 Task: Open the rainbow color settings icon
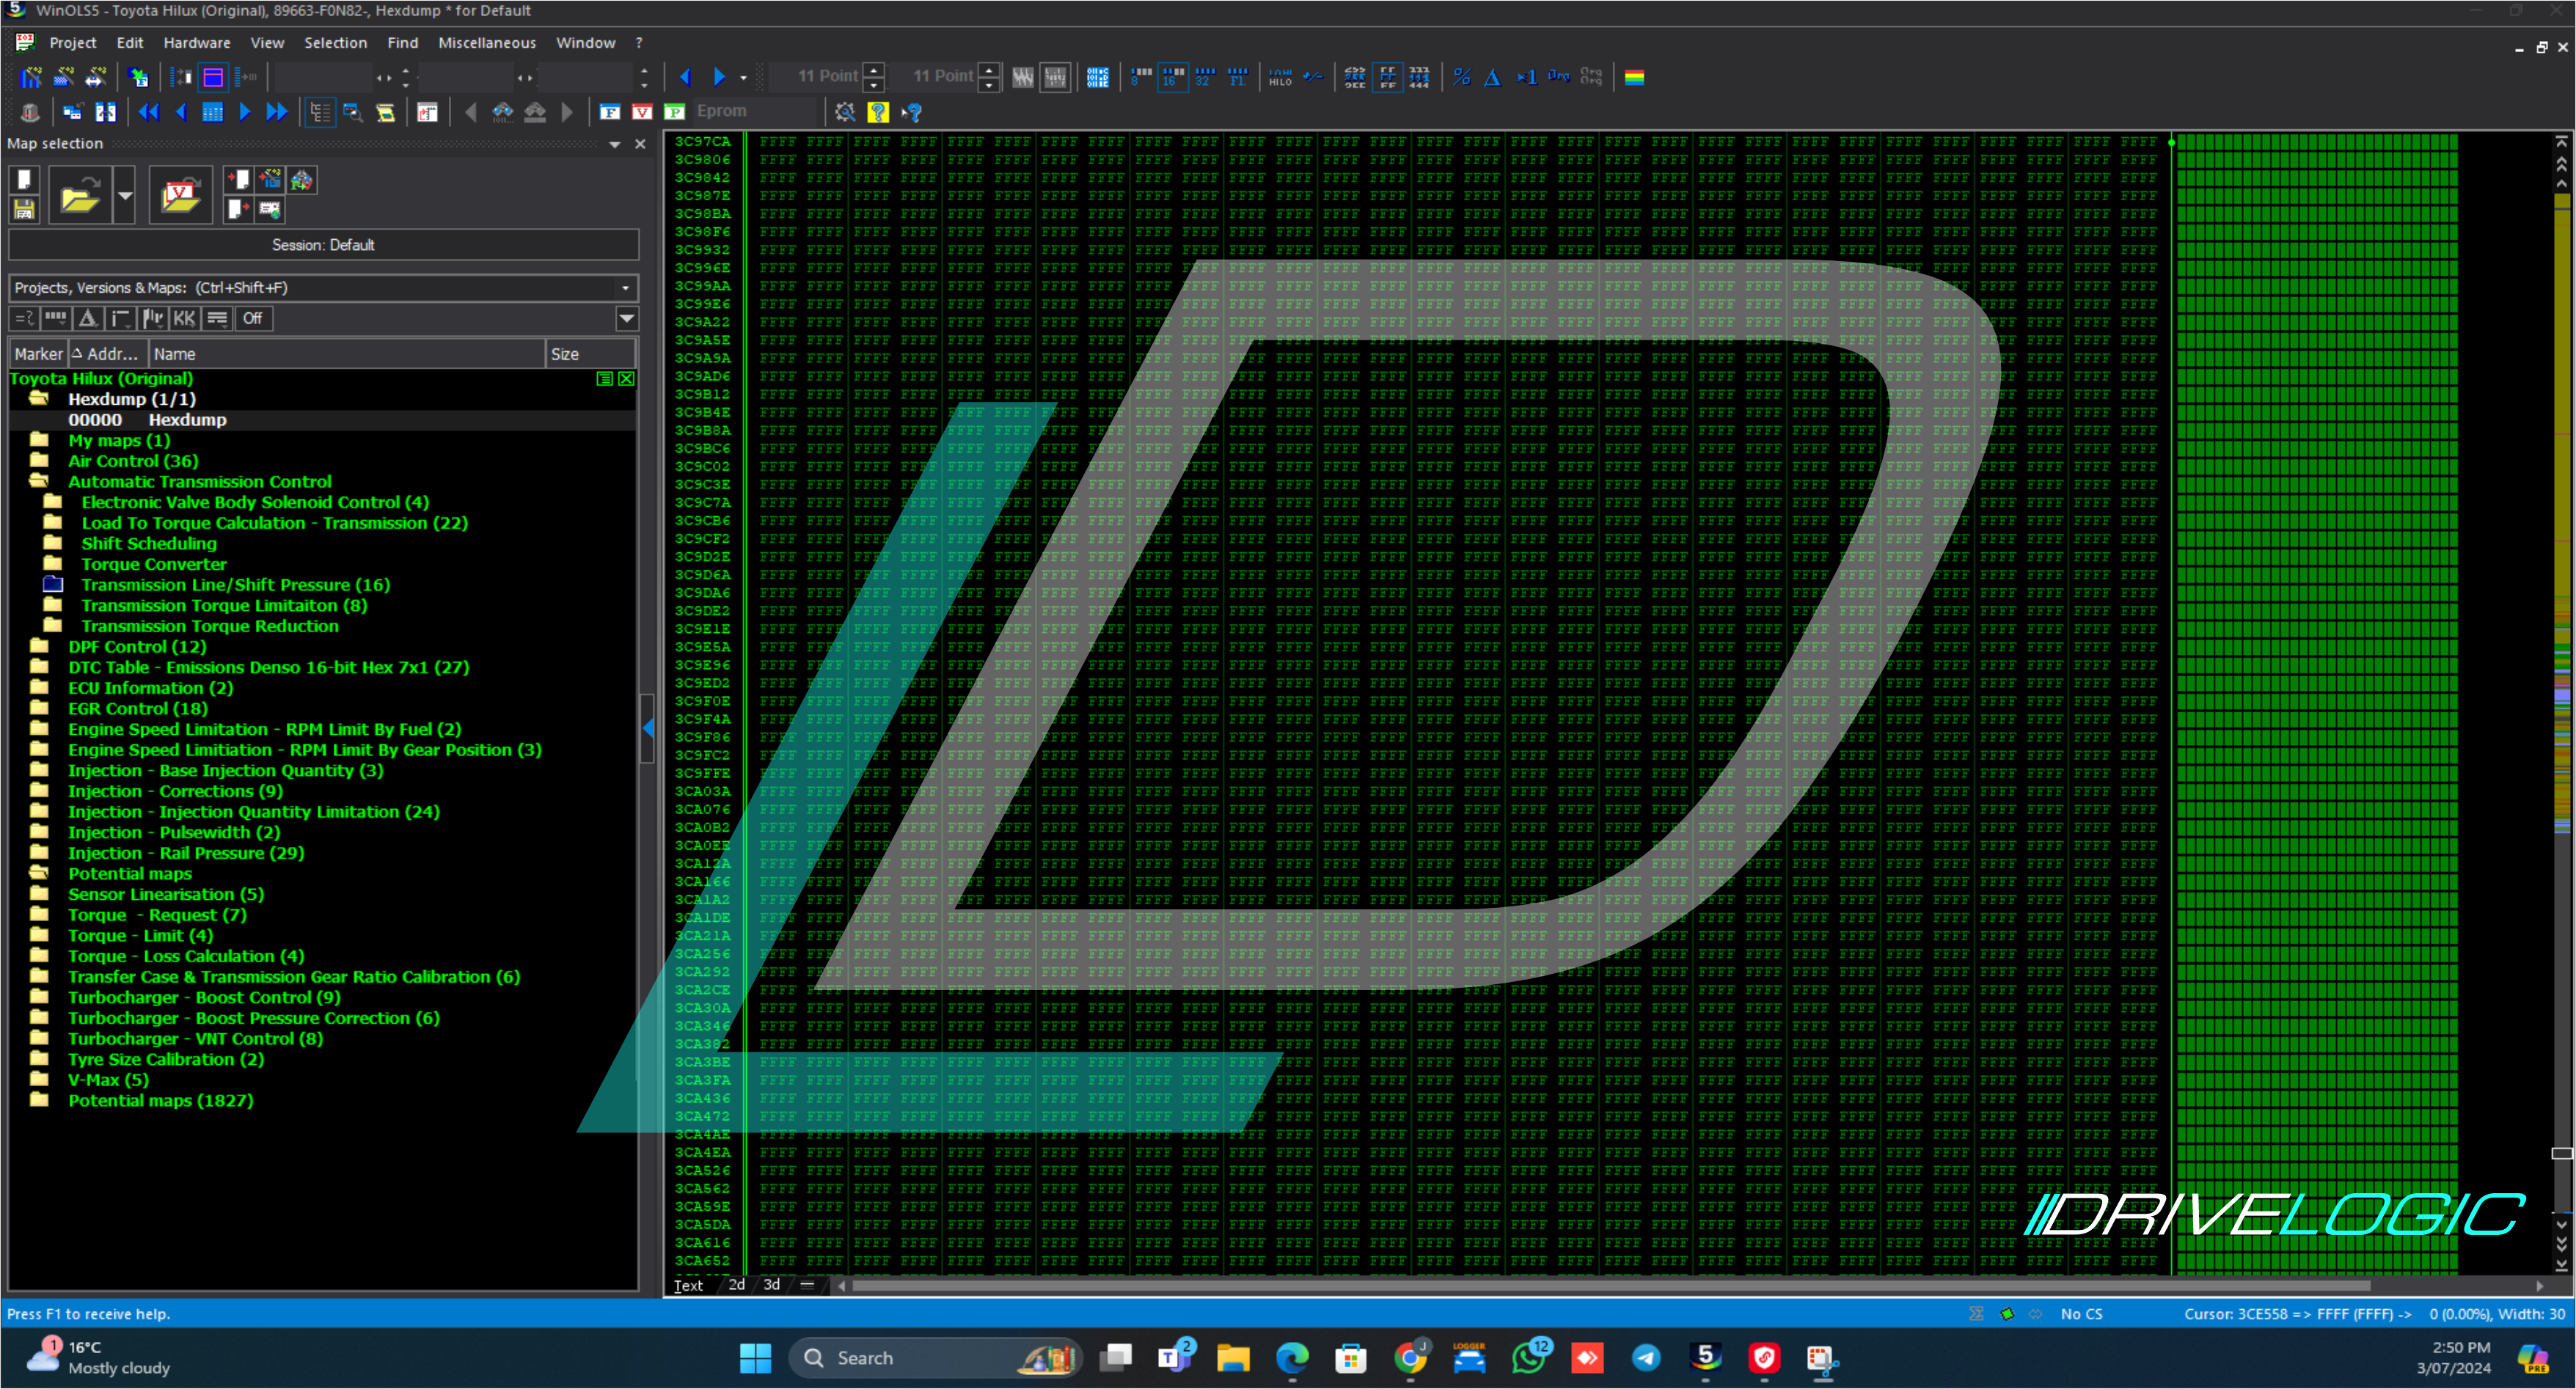tap(1635, 77)
